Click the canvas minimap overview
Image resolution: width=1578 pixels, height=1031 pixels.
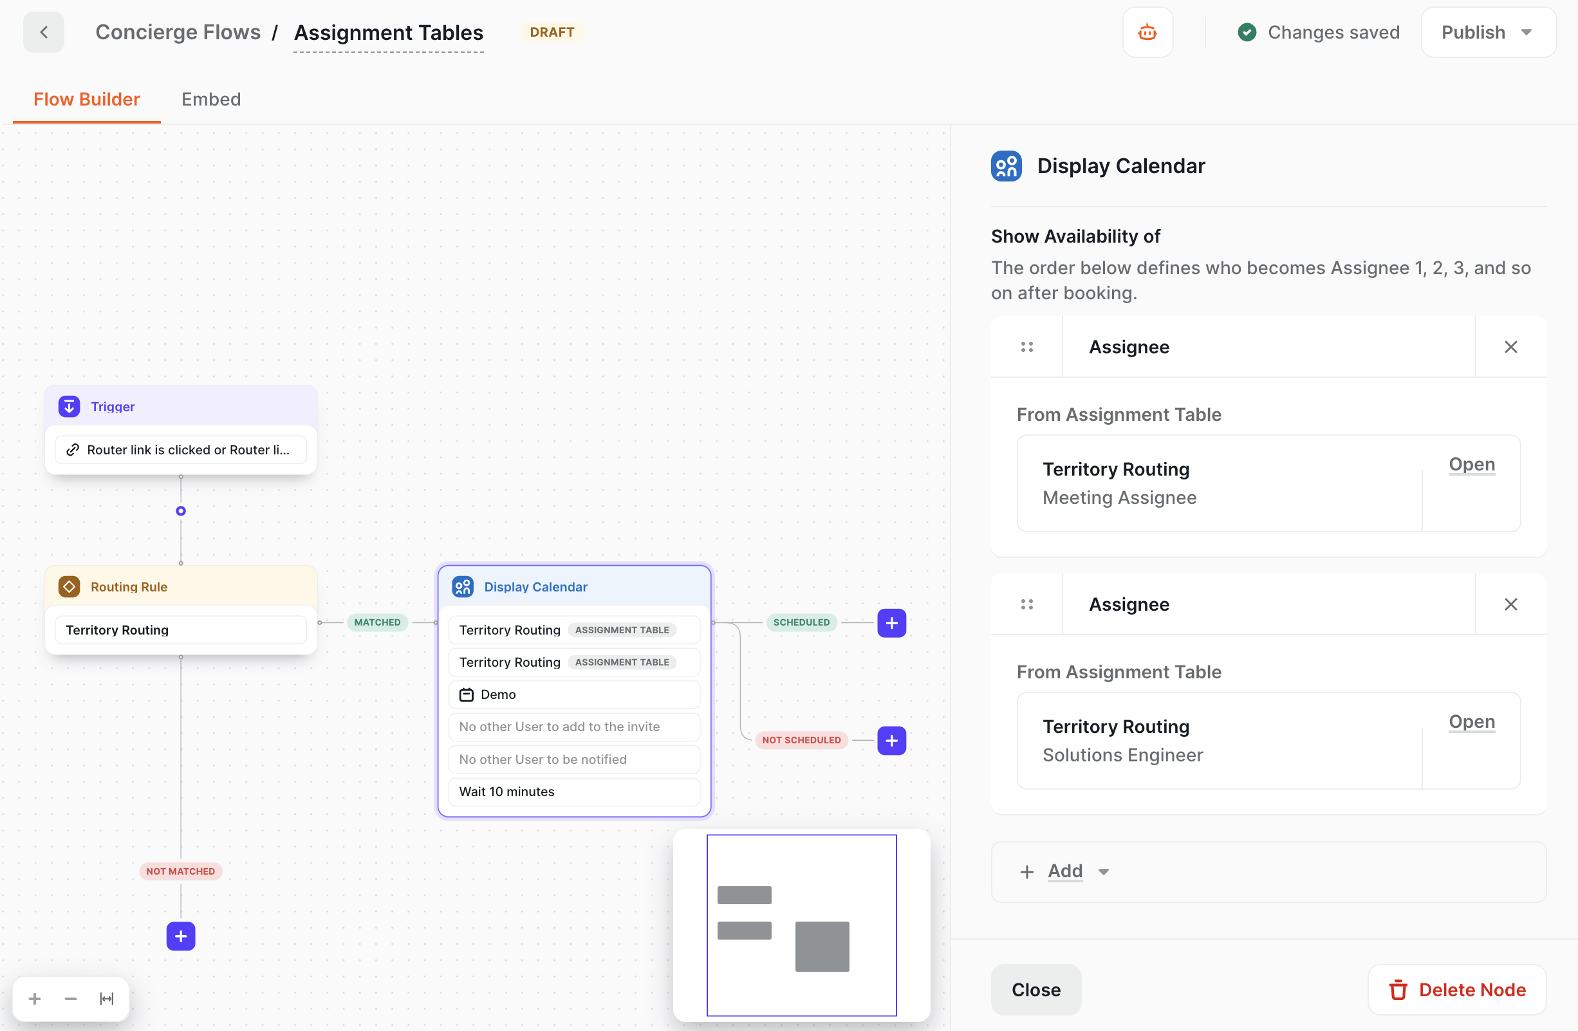tap(801, 924)
